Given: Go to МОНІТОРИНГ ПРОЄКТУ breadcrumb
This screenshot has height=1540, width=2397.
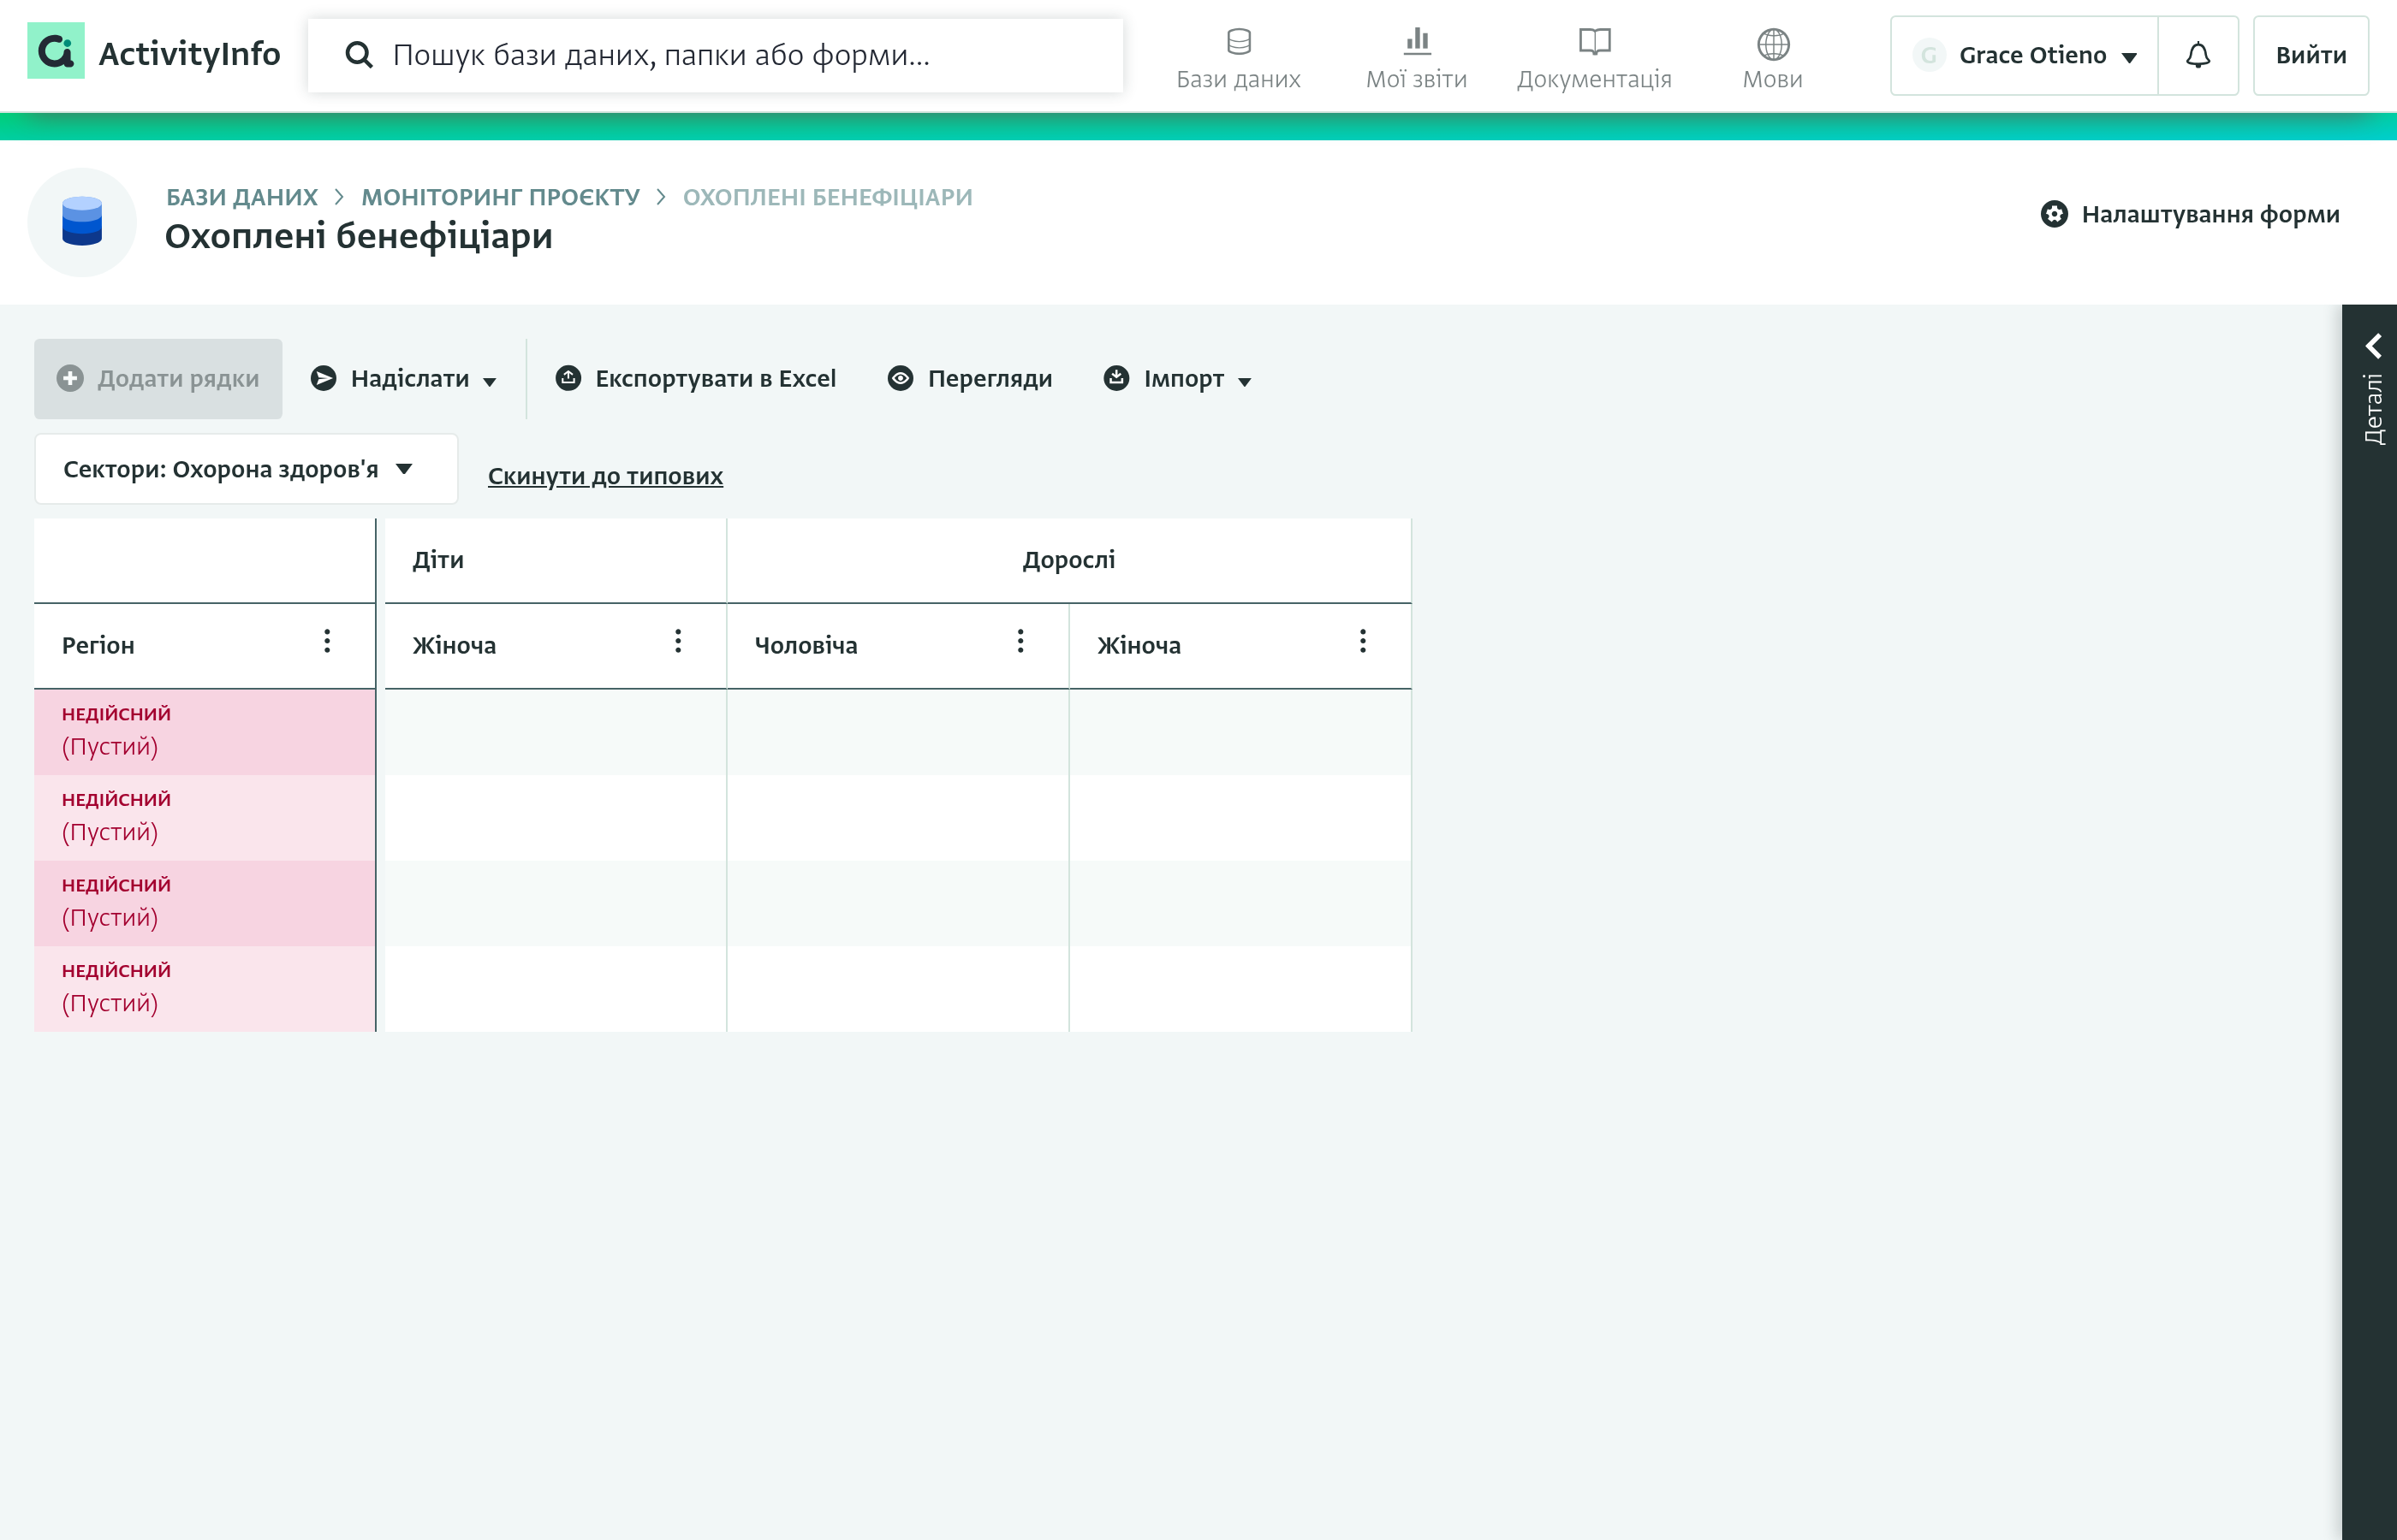Looking at the screenshot, I should (x=500, y=197).
